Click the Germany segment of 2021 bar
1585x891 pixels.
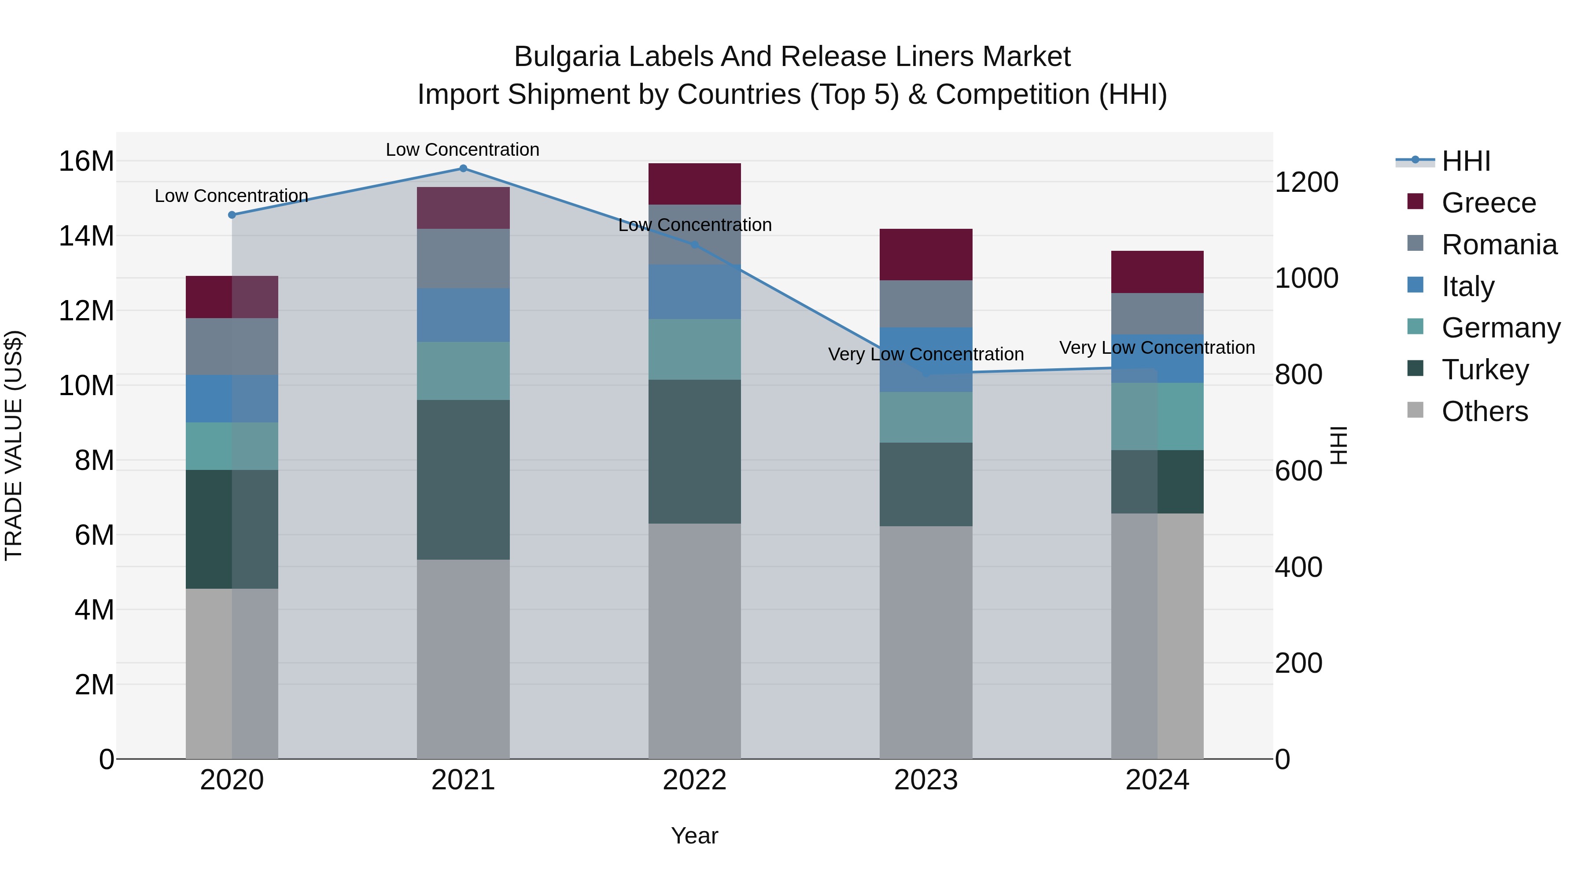463,371
